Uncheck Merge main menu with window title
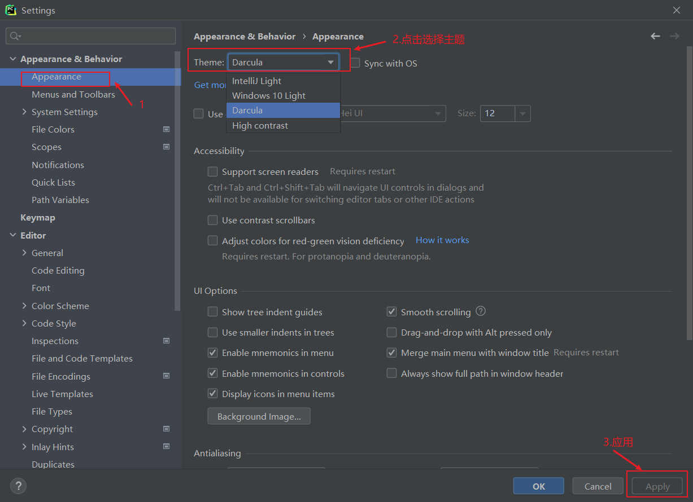Screen dimensions: 693x502 pyautogui.click(x=391, y=353)
